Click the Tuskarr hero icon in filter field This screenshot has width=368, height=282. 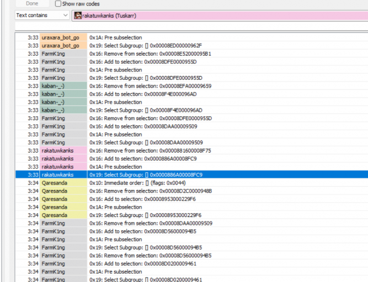coord(78,15)
